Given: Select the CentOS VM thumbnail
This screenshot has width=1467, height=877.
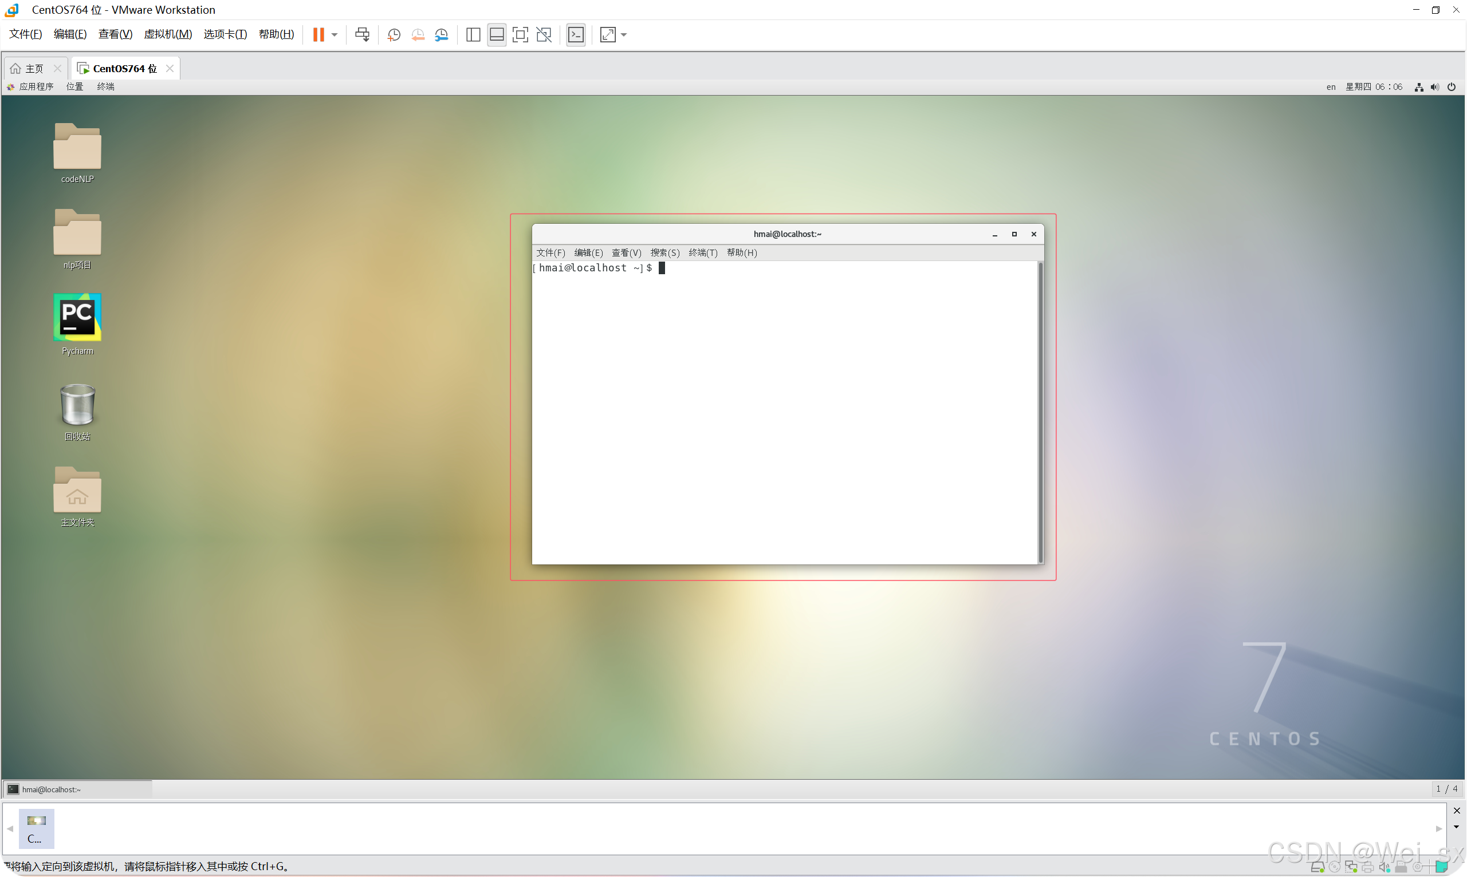Looking at the screenshot, I should 36,828.
